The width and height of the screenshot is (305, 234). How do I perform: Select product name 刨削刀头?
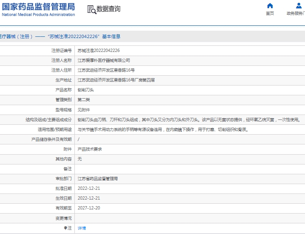pos(85,90)
